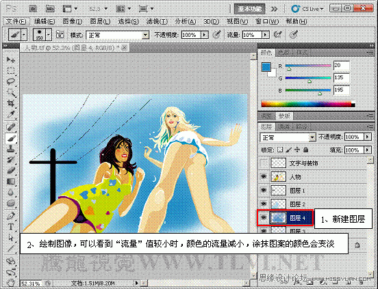Open the 图像(I) menu
This screenshot has height=289, width=378.
[73, 22]
